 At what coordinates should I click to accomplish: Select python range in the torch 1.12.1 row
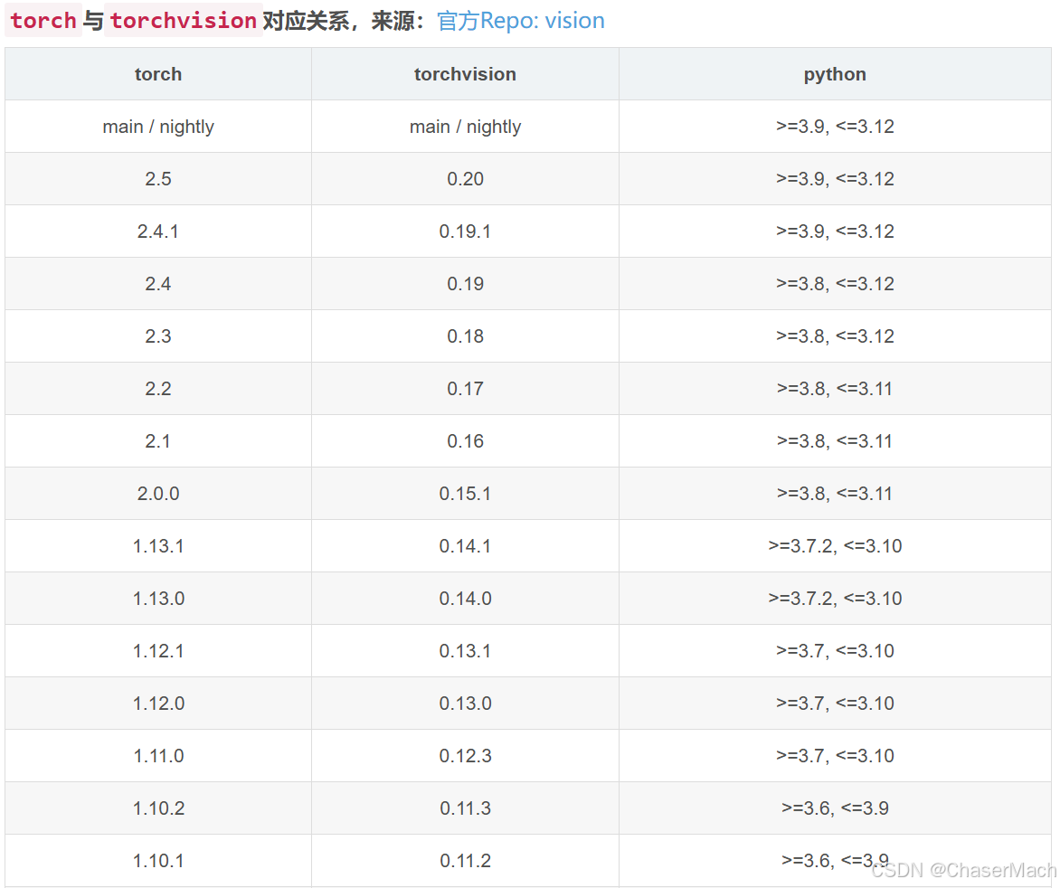click(835, 651)
